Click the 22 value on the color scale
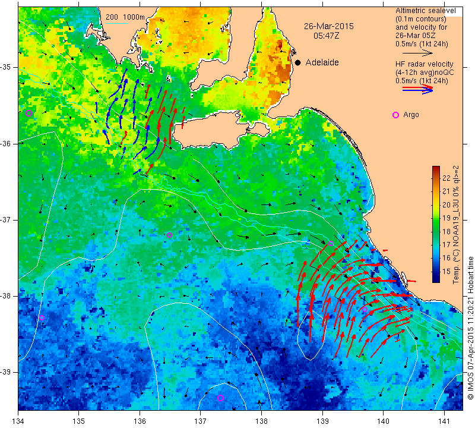 pyautogui.click(x=446, y=178)
